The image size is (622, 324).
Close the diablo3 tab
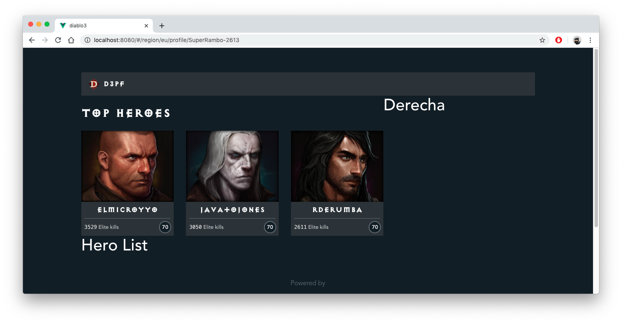[146, 26]
